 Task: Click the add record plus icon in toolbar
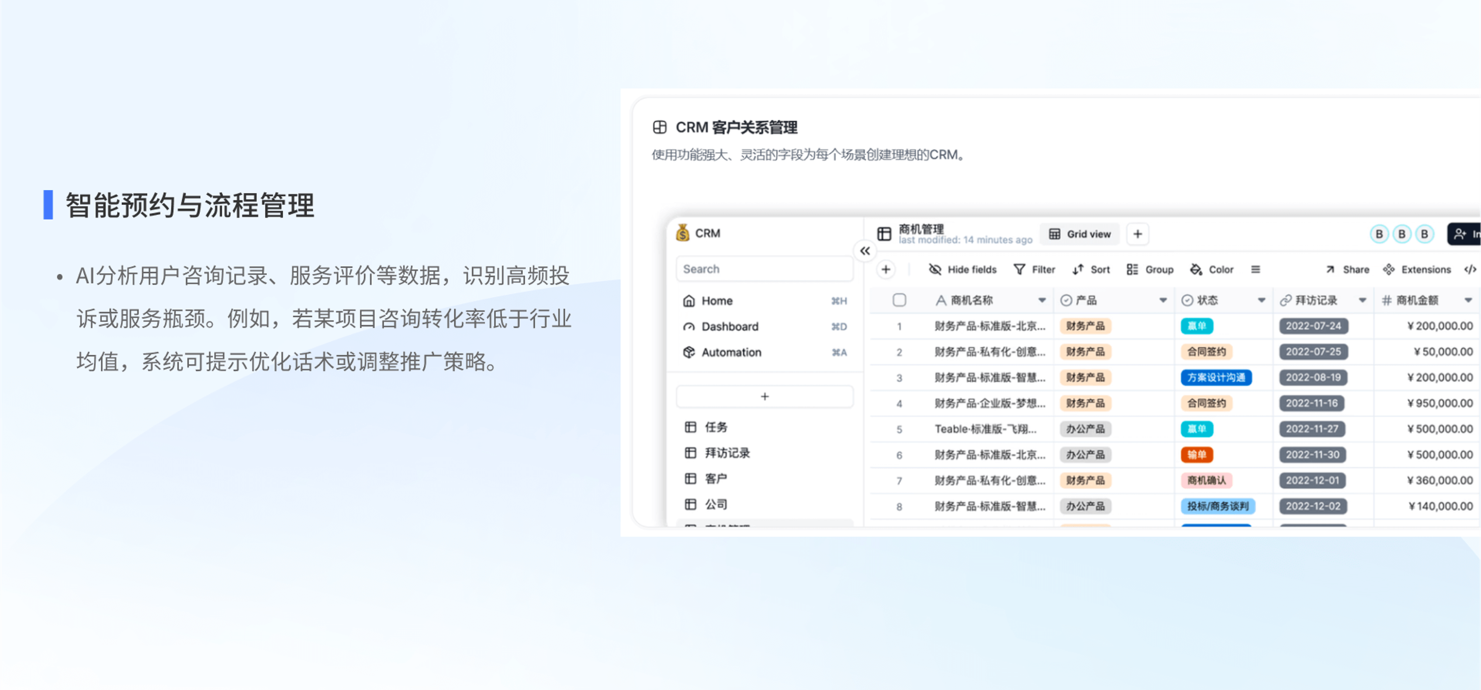886,270
